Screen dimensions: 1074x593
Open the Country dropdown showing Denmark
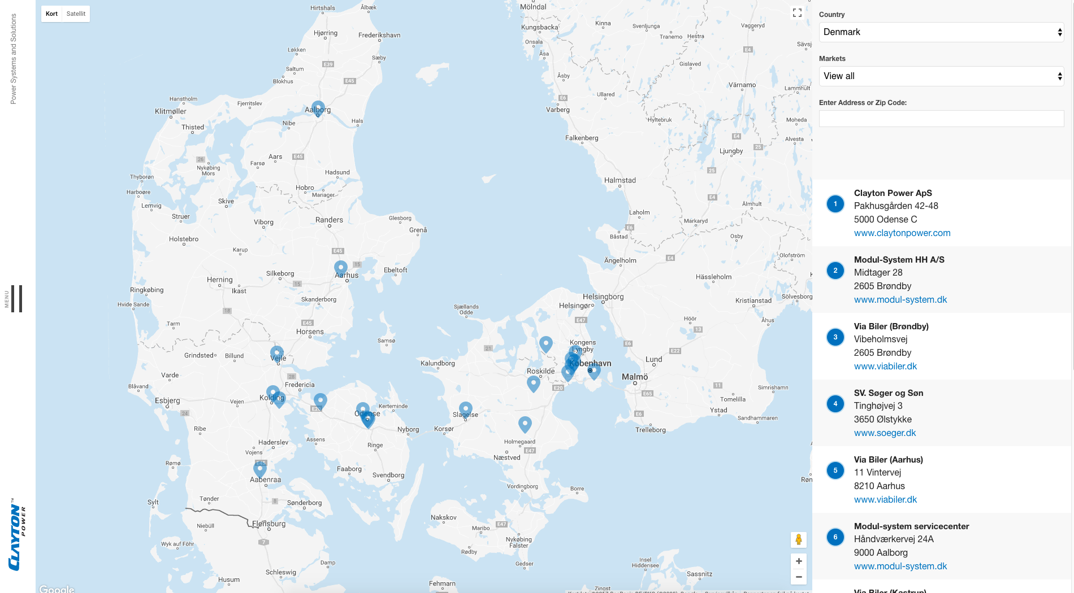point(941,32)
